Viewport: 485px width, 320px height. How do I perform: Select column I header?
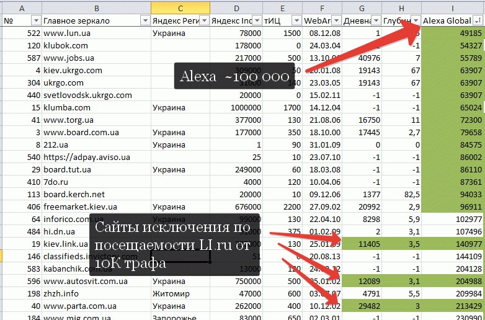pyautogui.click(x=453, y=8)
